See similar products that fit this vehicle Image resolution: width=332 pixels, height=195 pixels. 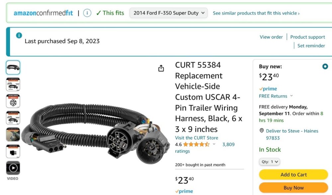click(256, 13)
